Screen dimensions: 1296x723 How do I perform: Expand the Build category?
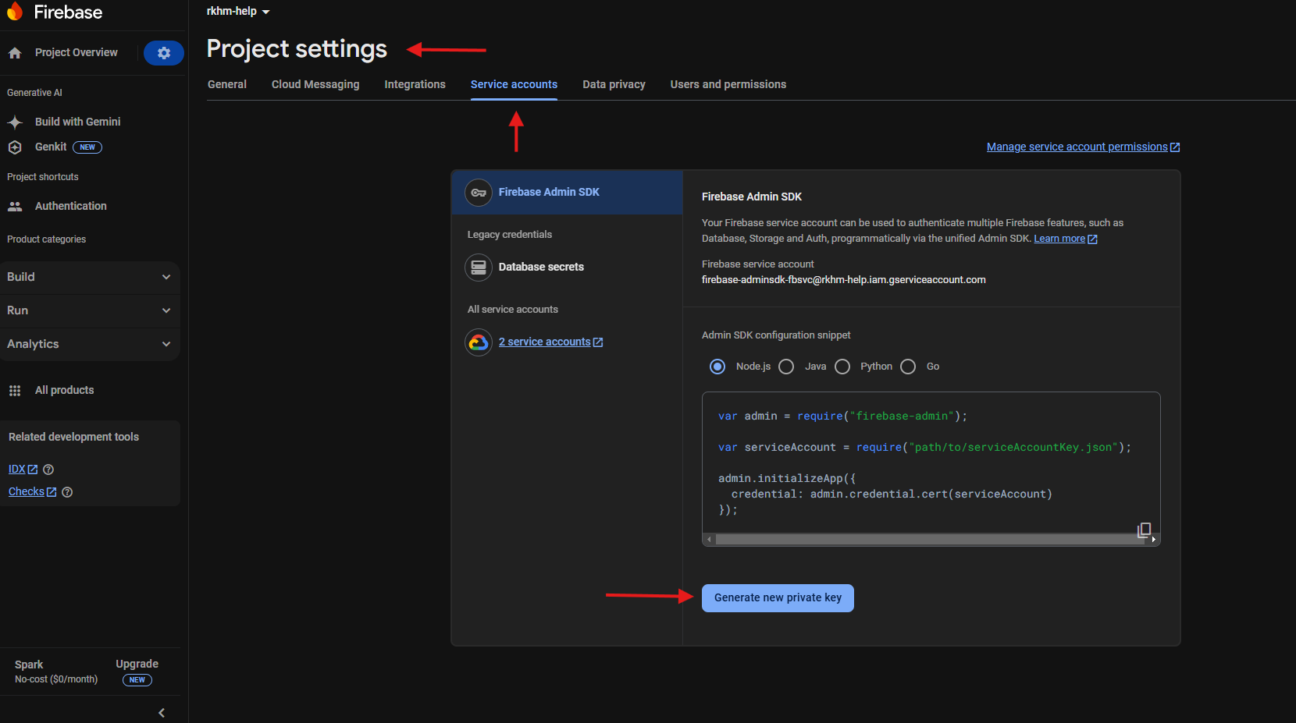pos(90,278)
